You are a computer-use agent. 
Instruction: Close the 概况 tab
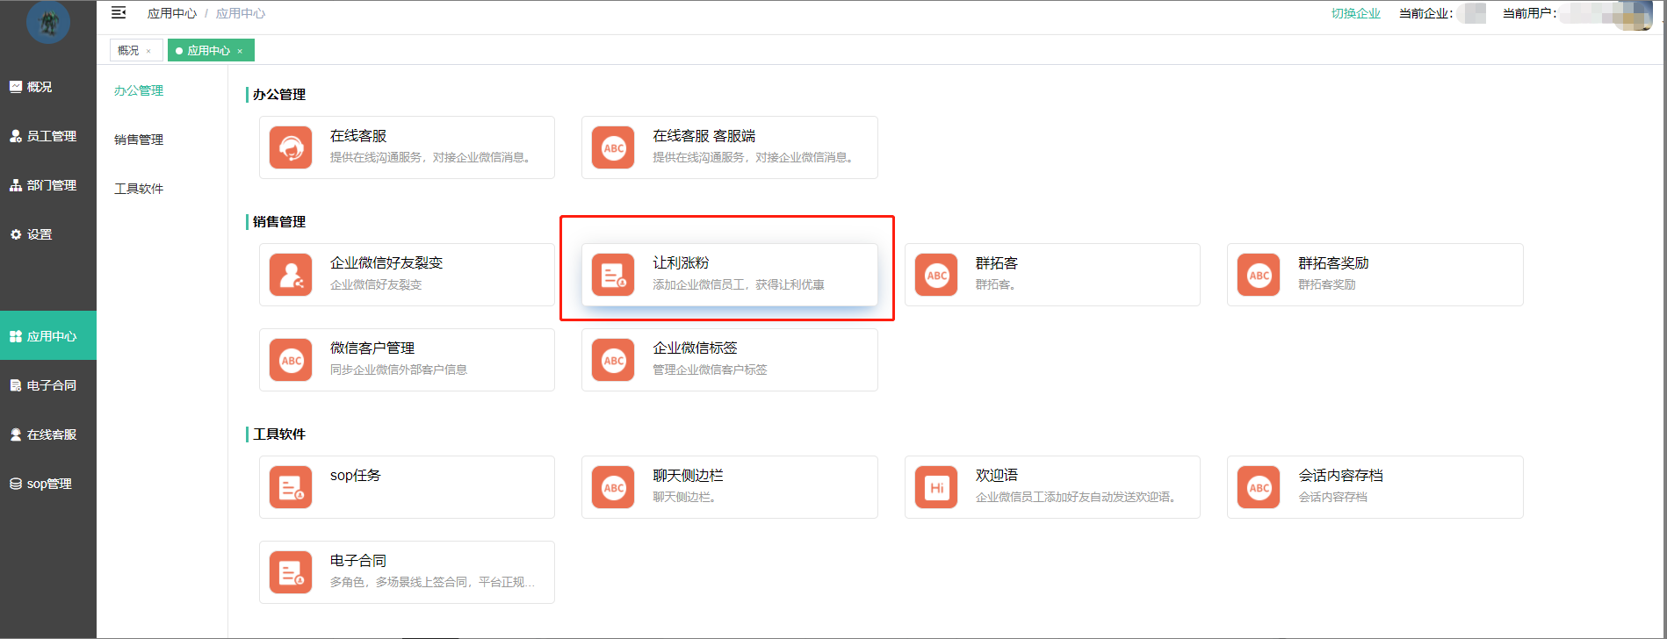[x=149, y=51]
